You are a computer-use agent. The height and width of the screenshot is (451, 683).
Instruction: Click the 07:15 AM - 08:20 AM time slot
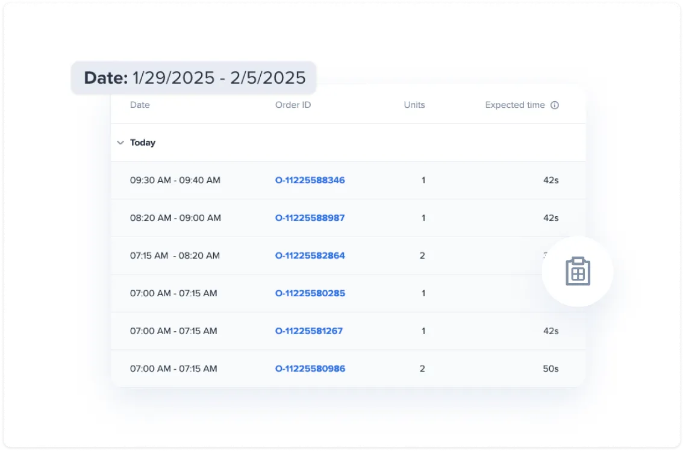[175, 255]
